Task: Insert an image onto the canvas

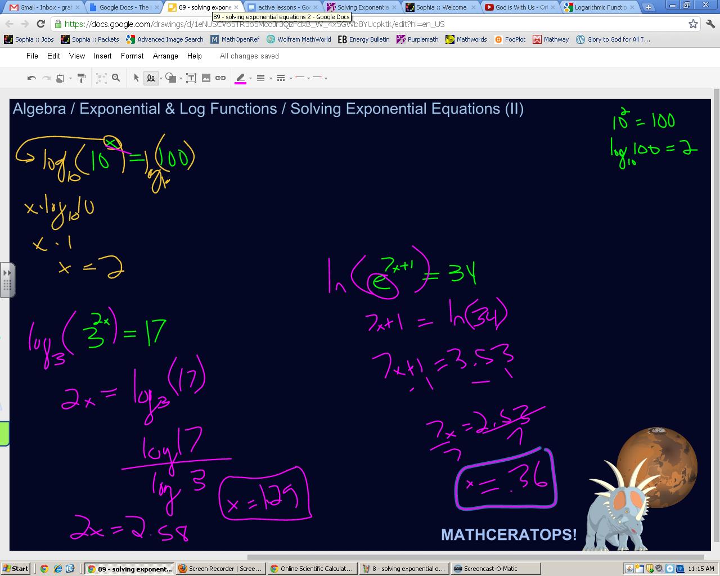Action: [x=206, y=78]
